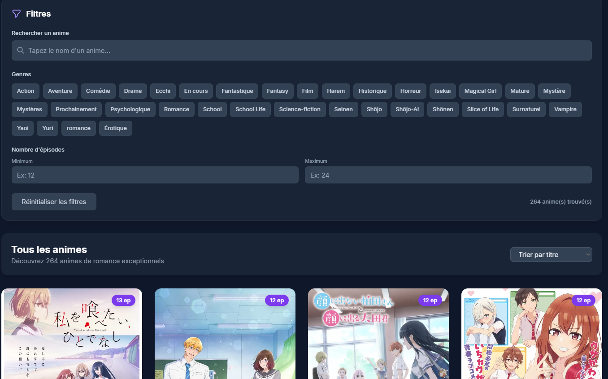Image resolution: width=608 pixels, height=379 pixels.
Task: Open the Trier par titre dropdown
Action: 551,255
